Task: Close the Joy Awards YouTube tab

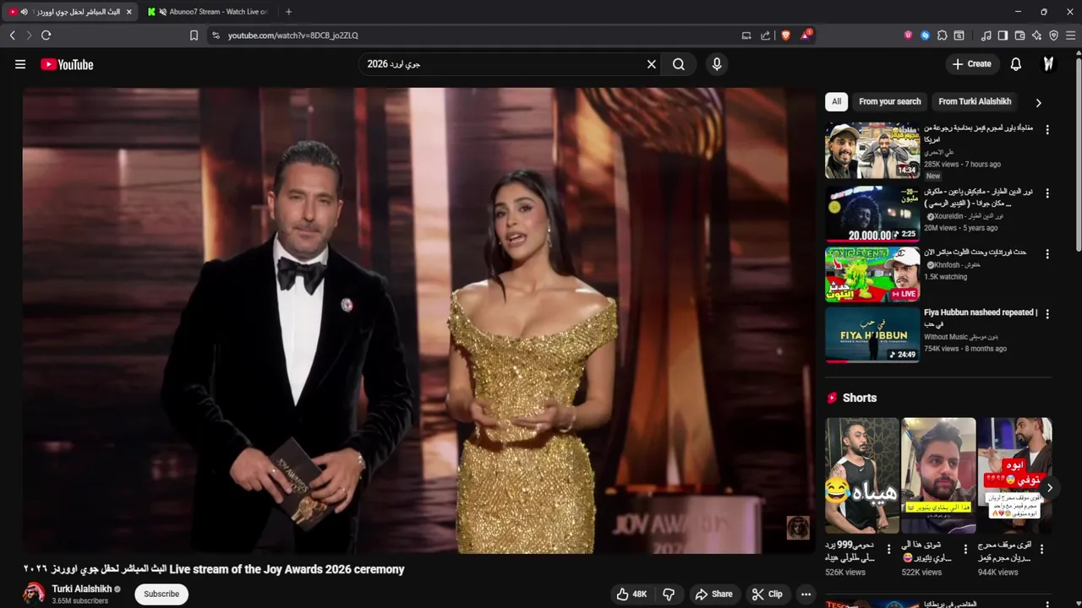Action: pos(128,12)
